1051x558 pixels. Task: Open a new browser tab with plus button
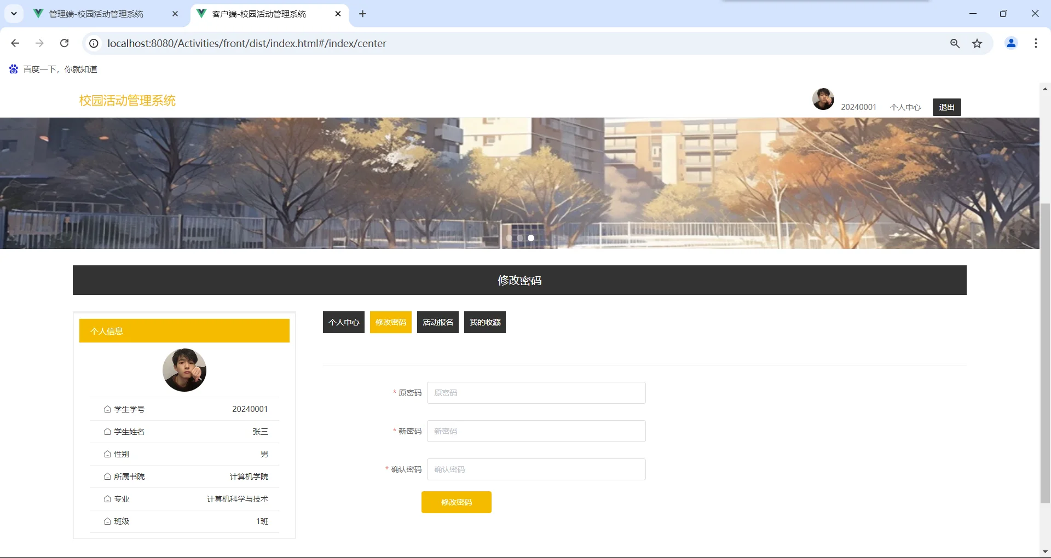[362, 14]
